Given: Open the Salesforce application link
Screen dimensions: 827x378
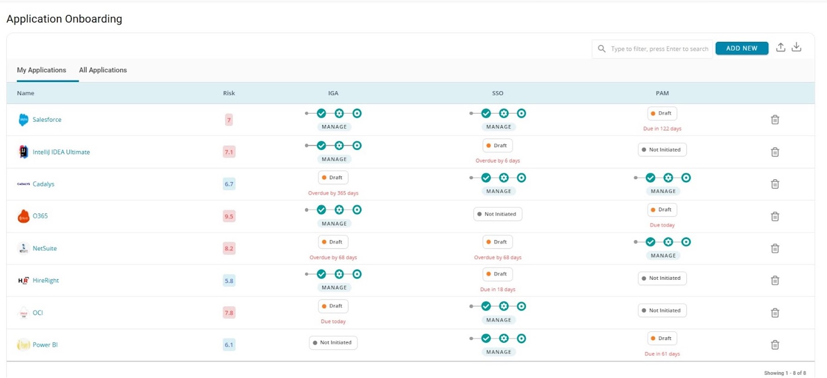Looking at the screenshot, I should [x=47, y=120].
